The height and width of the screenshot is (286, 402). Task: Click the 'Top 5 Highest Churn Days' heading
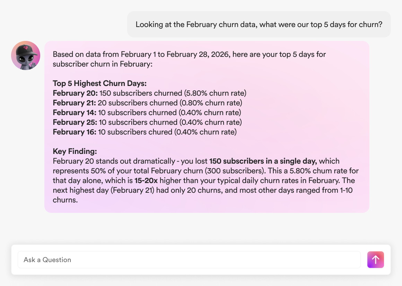[x=100, y=84]
